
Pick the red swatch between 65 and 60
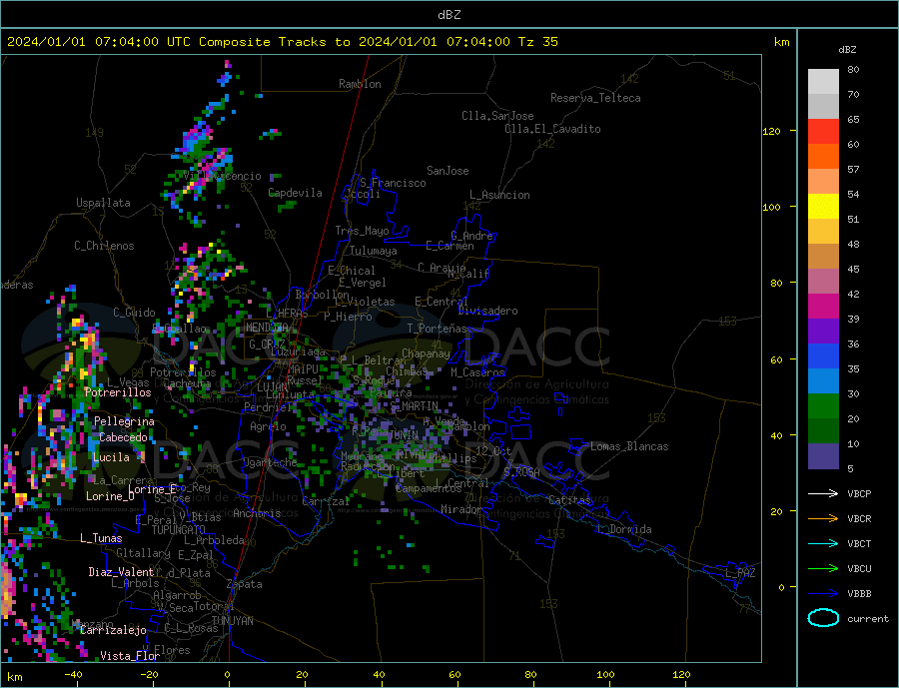823,131
